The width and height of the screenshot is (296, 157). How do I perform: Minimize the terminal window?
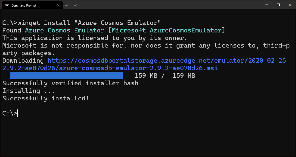point(266,5)
